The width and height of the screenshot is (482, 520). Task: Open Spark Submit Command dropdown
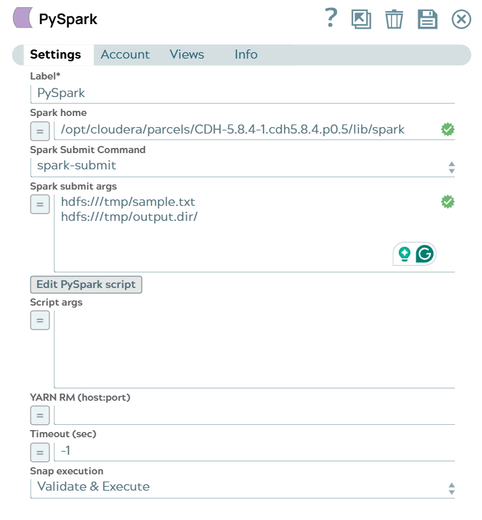[242, 166]
